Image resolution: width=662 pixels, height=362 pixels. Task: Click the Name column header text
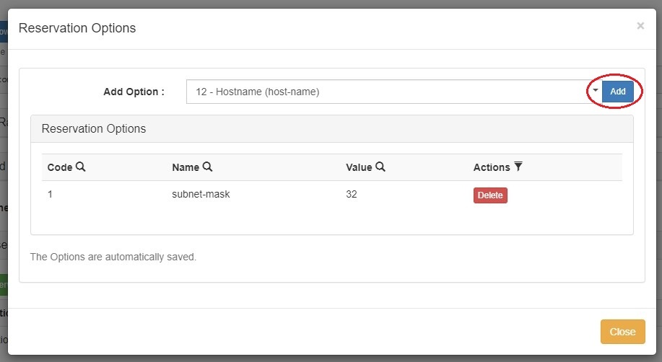[186, 167]
